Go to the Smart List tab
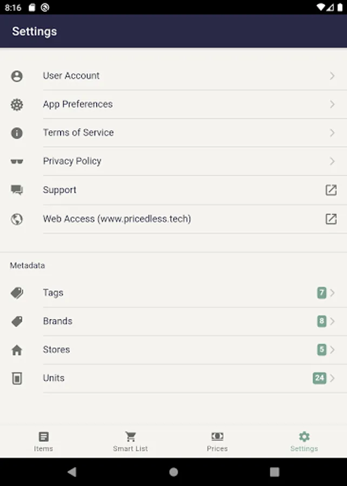Viewport: 347px width, 486px height. [130, 441]
